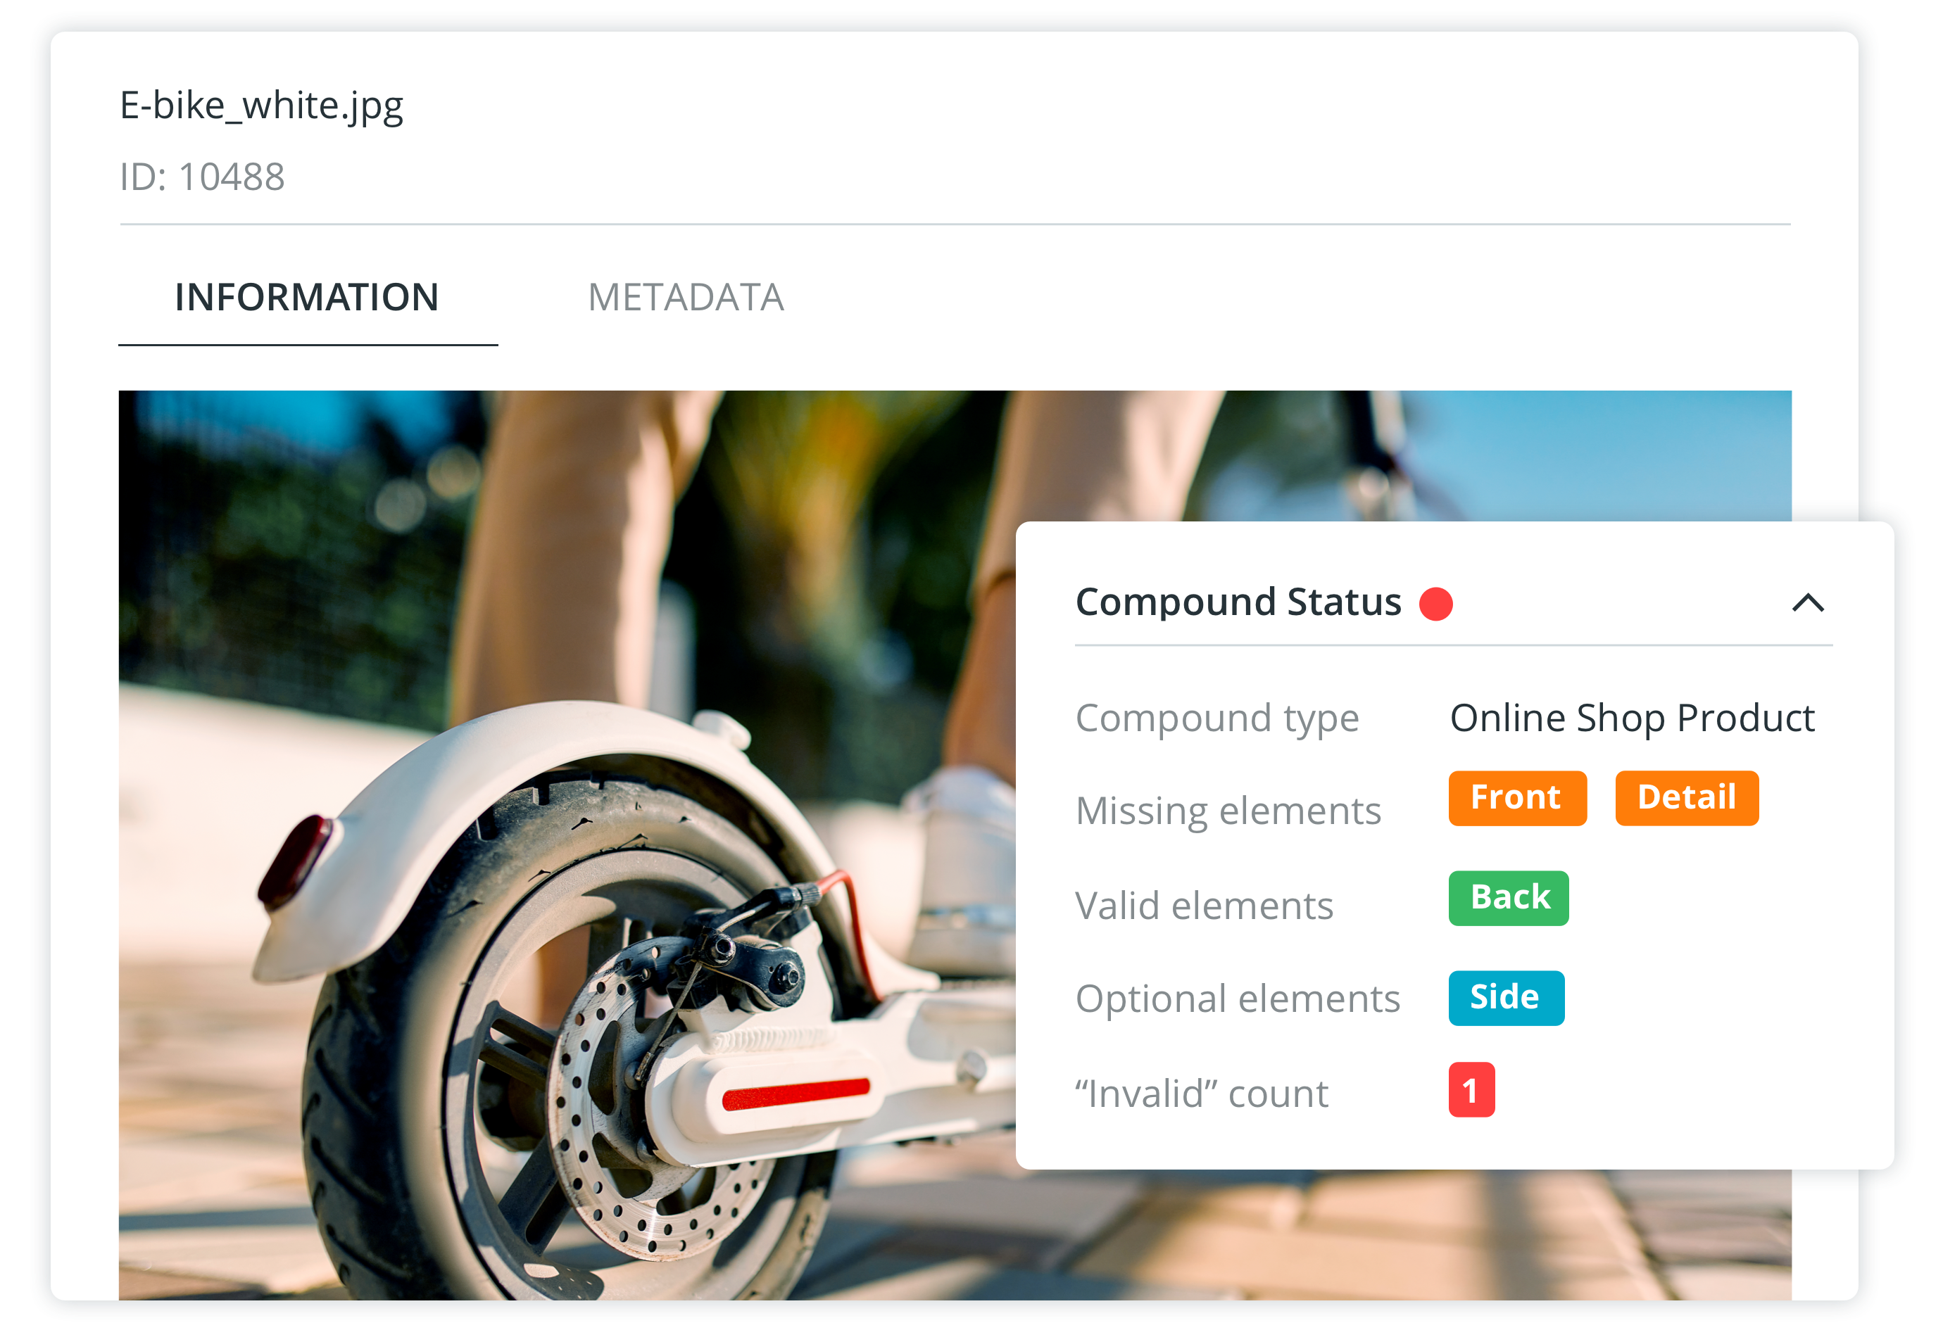The width and height of the screenshot is (1943, 1330).
Task: Click the Missing elements label
Action: pyautogui.click(x=1227, y=810)
